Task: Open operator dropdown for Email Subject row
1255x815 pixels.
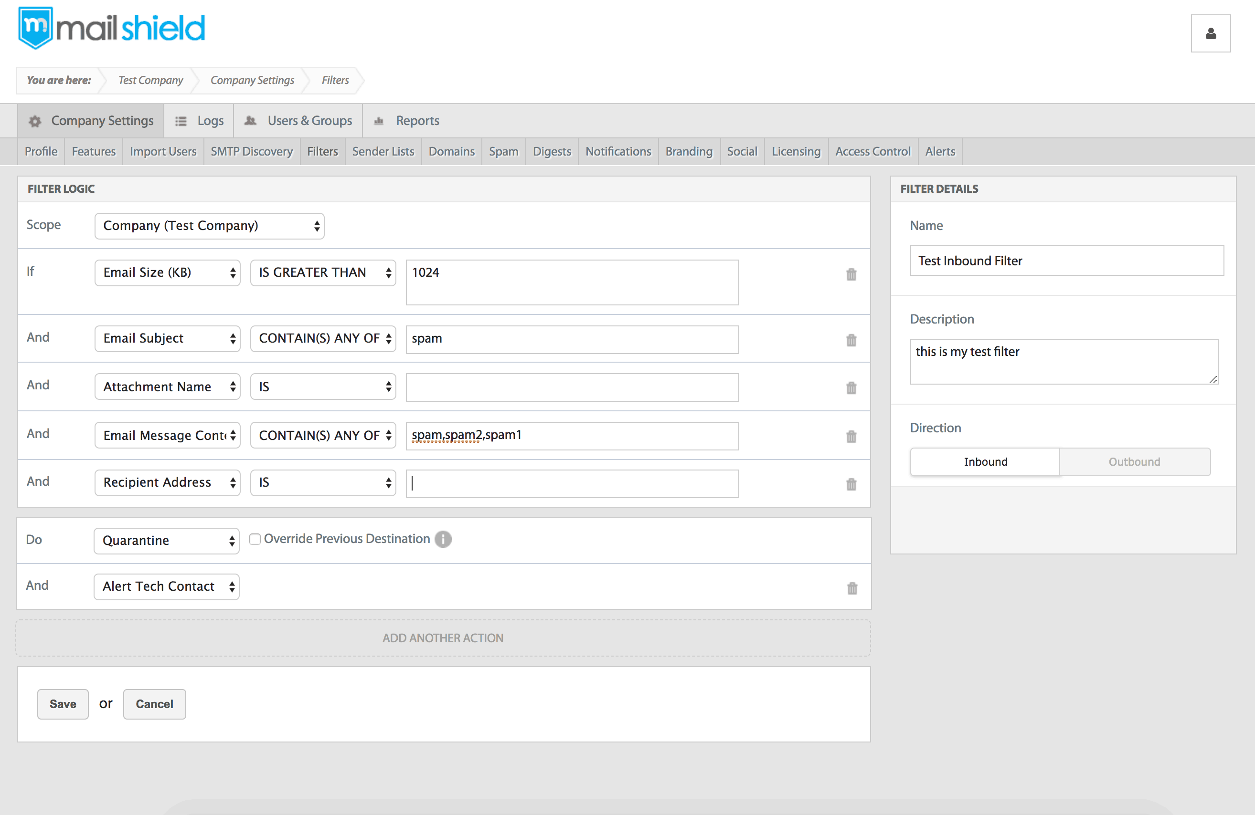Action: (x=323, y=338)
